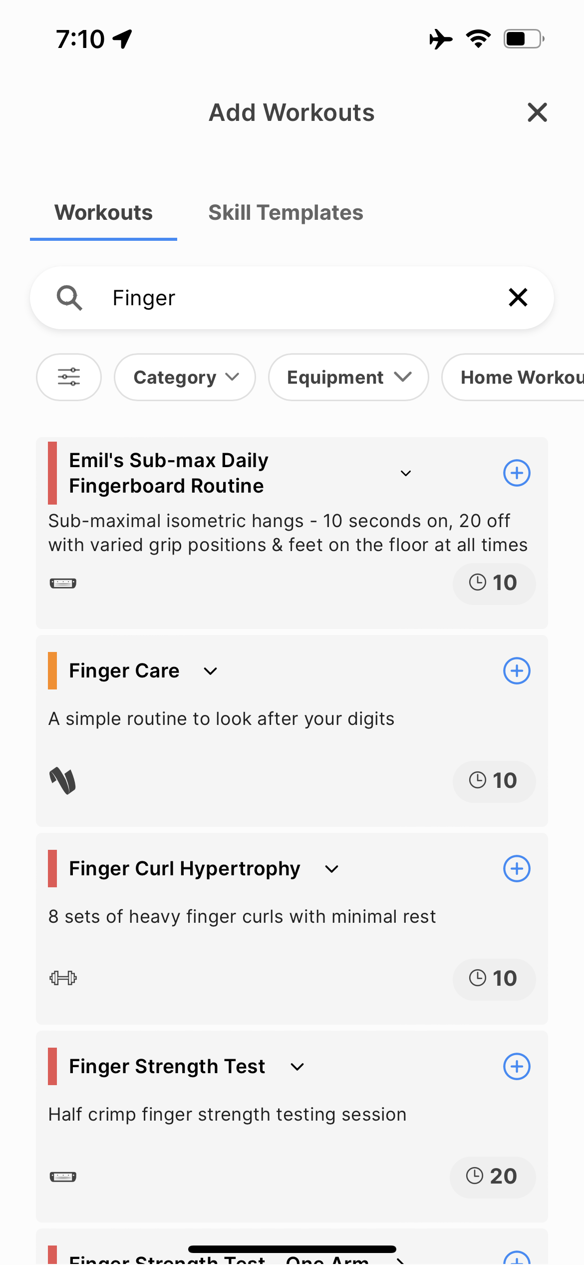Image resolution: width=584 pixels, height=1265 pixels.
Task: Switch to the Skill Templates tab
Action: click(286, 213)
